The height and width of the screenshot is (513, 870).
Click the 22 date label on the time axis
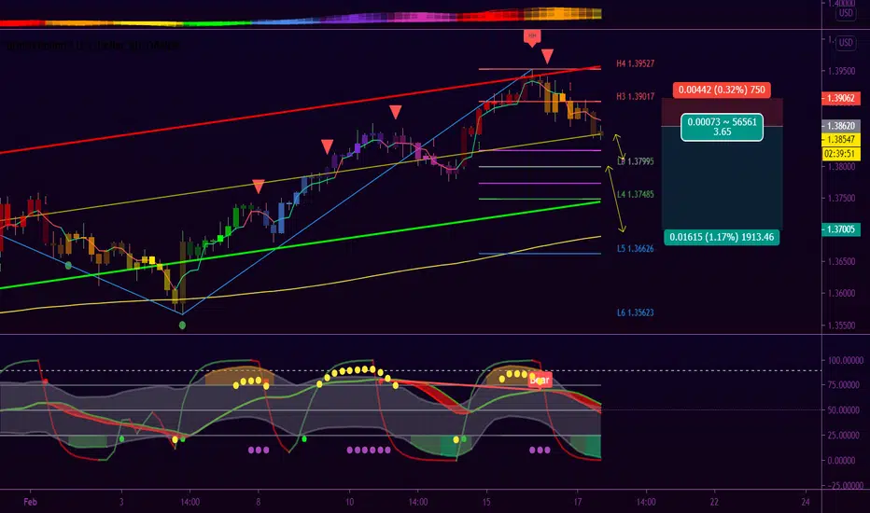[x=714, y=502]
